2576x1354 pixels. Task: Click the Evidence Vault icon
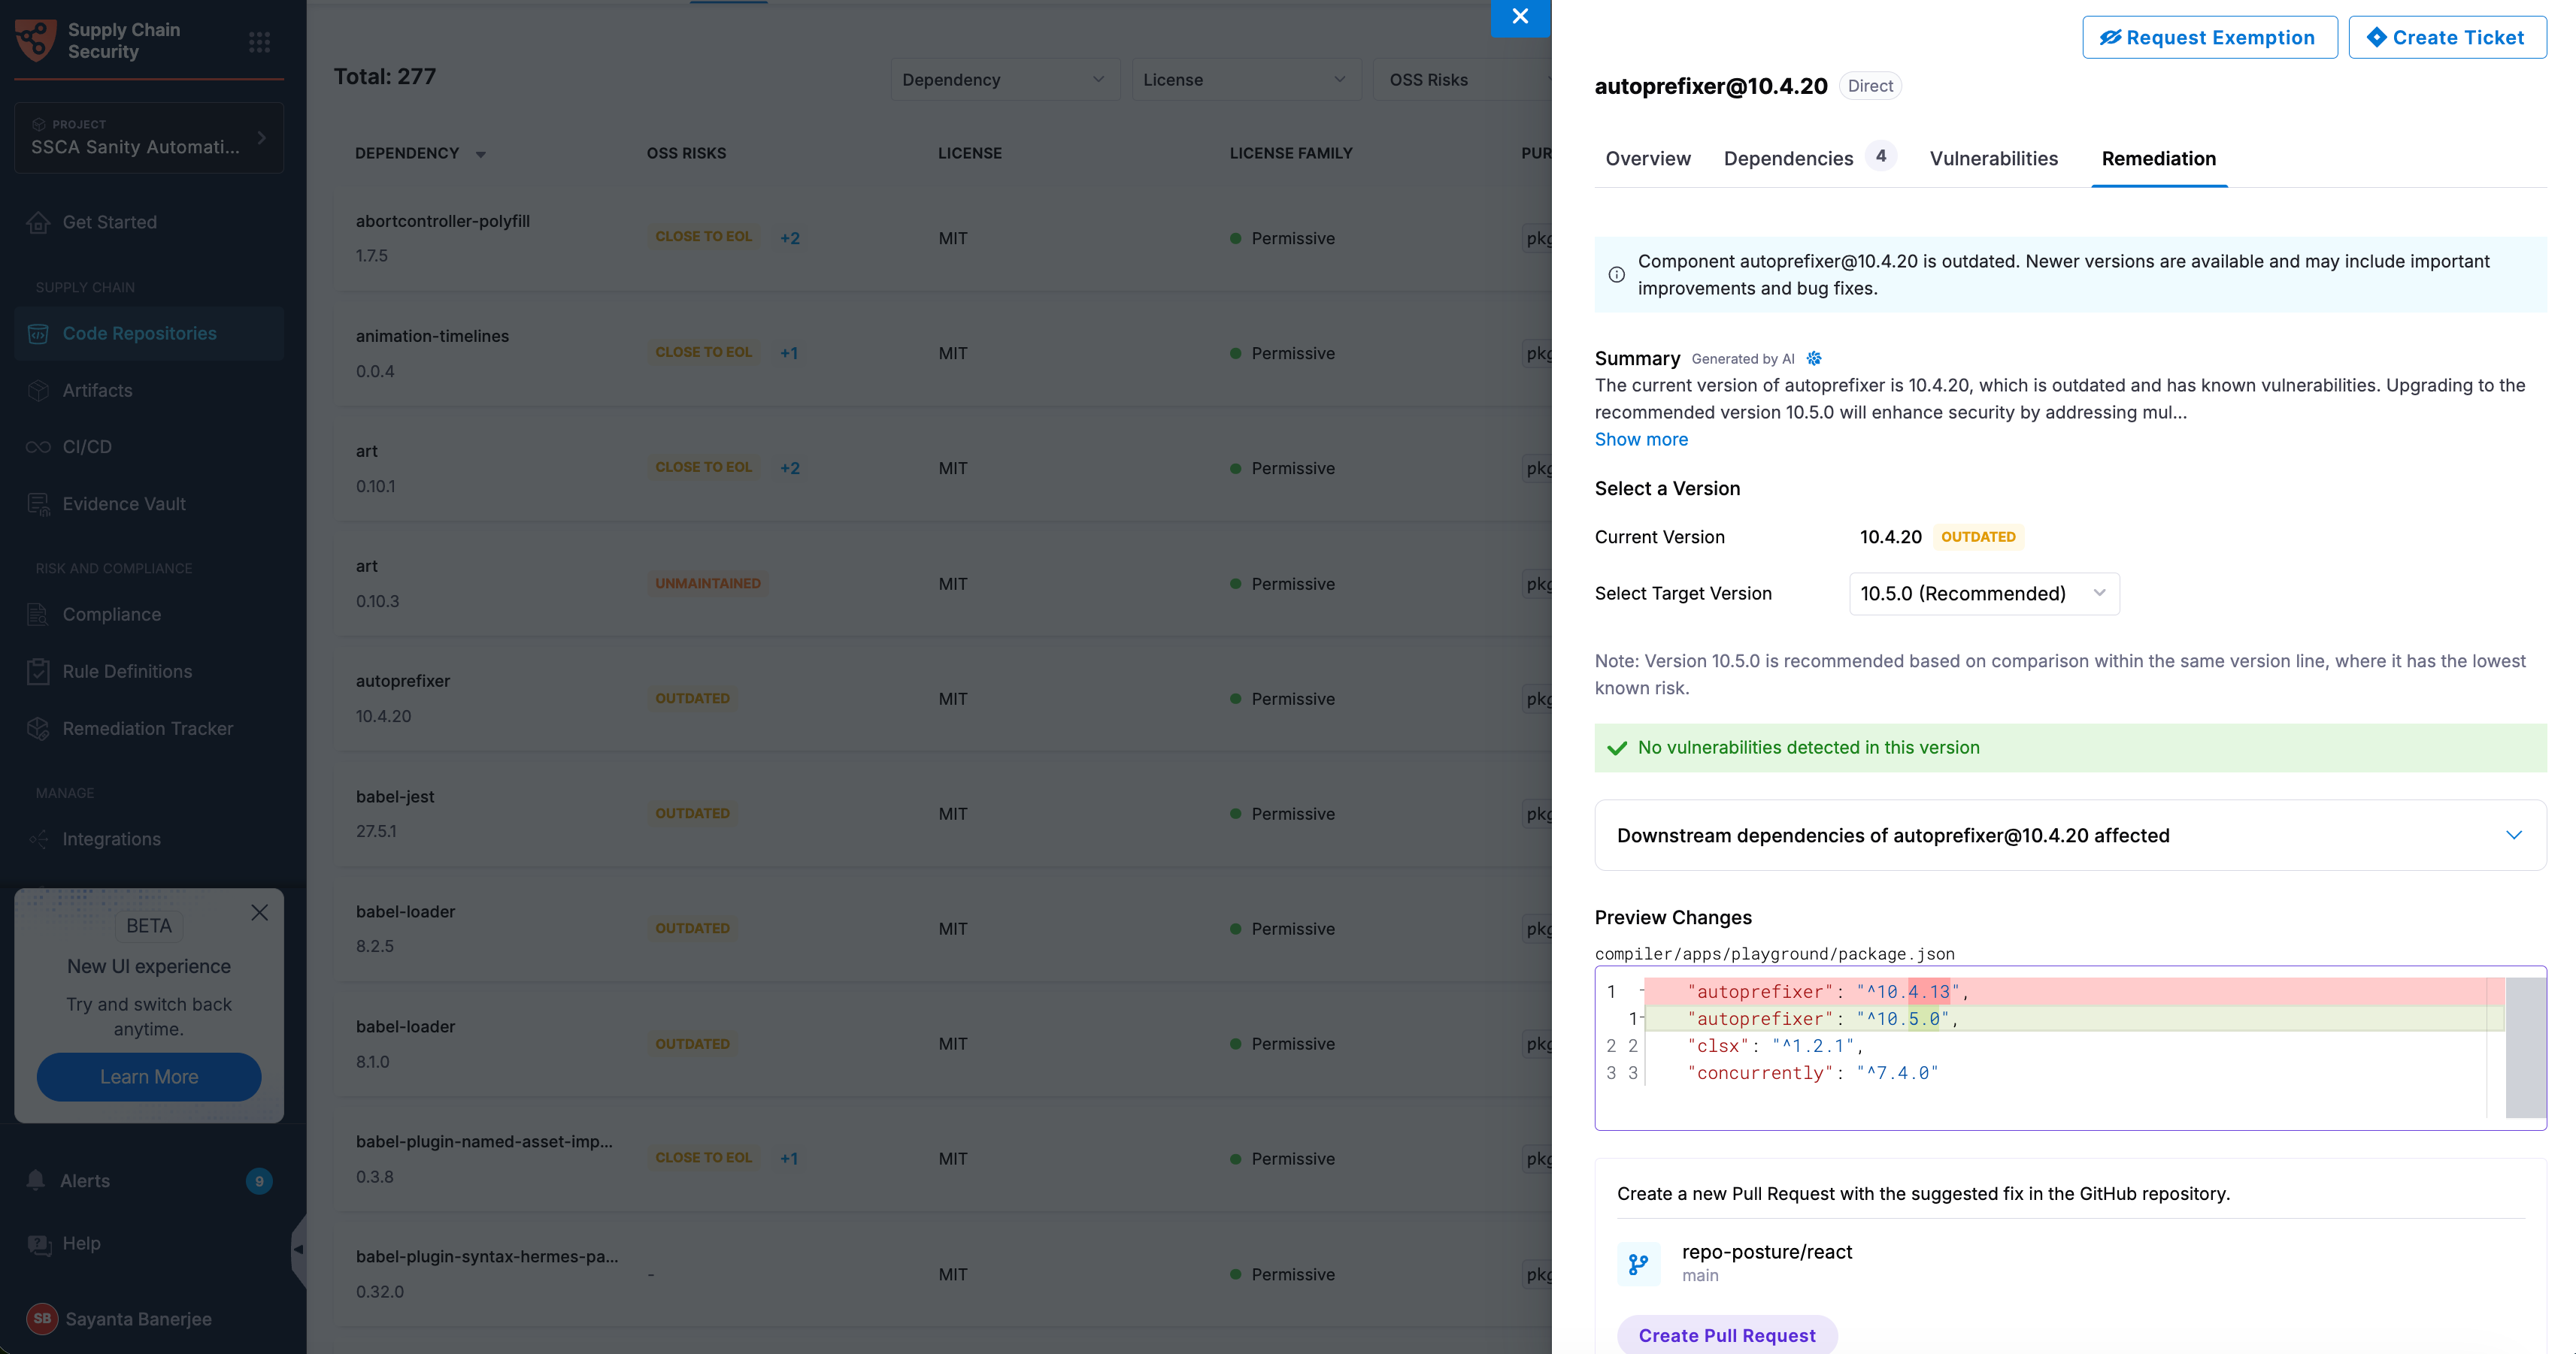(x=38, y=505)
